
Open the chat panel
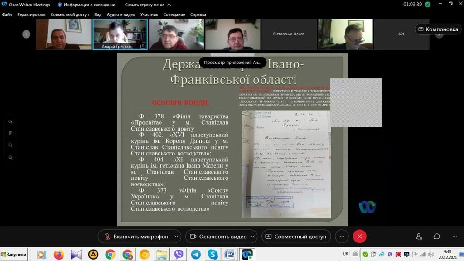tap(437, 237)
